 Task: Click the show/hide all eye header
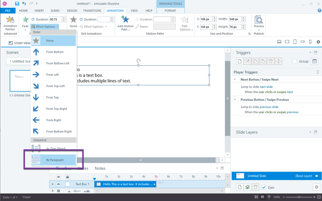click(59, 177)
